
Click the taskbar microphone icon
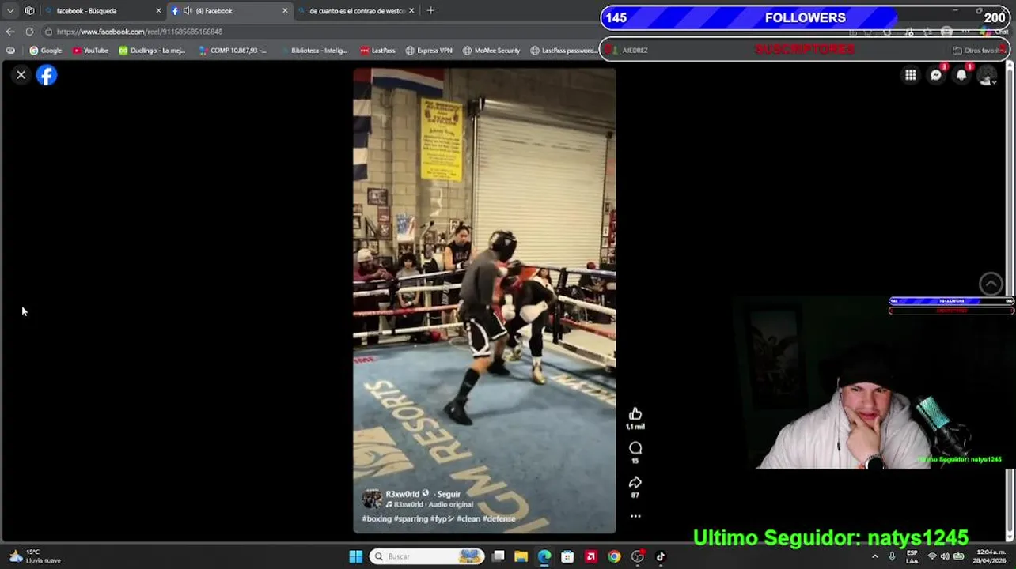point(892,556)
